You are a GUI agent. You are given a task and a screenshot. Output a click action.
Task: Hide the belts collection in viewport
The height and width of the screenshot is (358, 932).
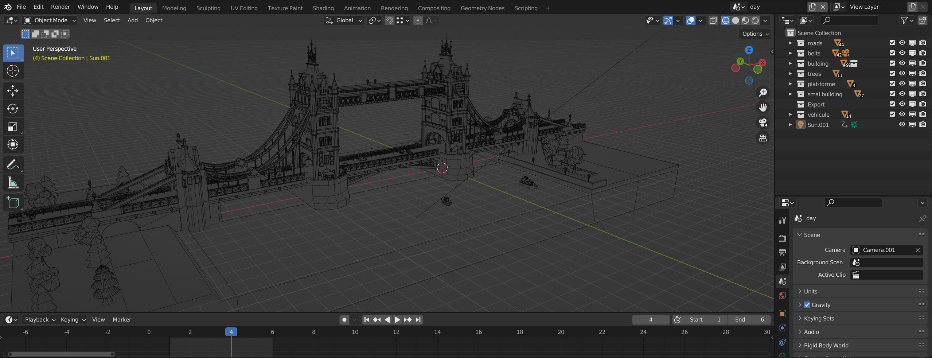point(902,53)
